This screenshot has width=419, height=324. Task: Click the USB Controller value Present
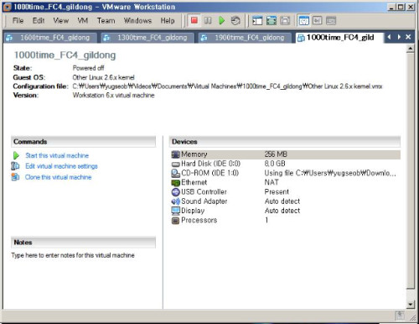pos(277,192)
